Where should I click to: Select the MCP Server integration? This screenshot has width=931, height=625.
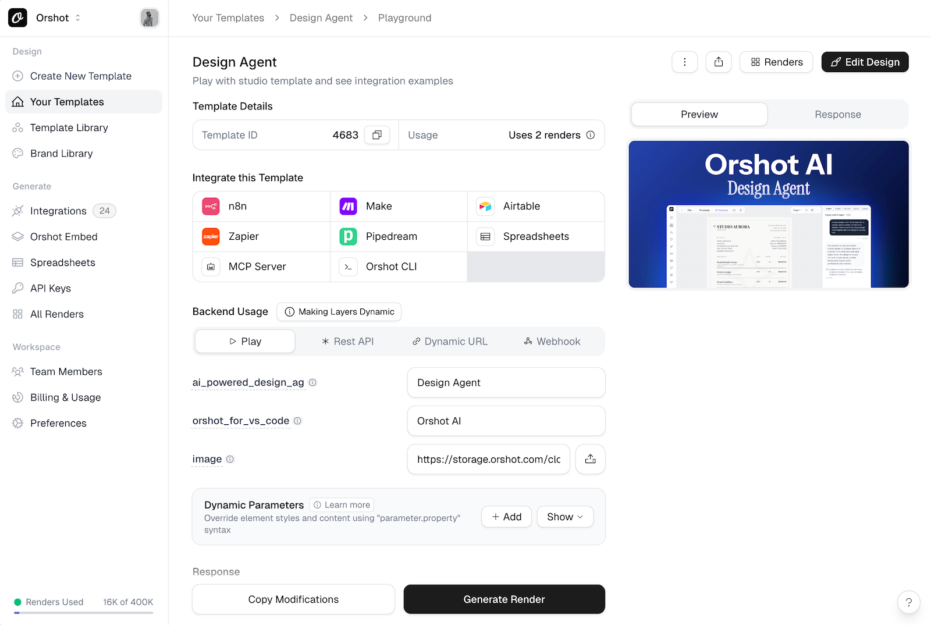point(257,267)
